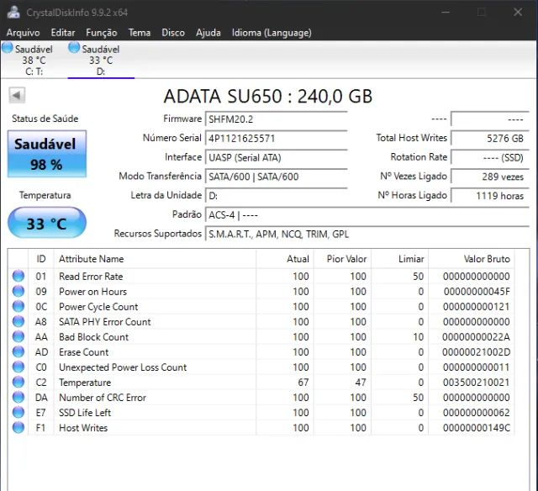This screenshot has height=491, width=538.
Task: Select the Read Error Rate attribute name
Action: click(x=91, y=277)
